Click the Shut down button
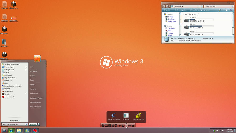 [33, 124]
